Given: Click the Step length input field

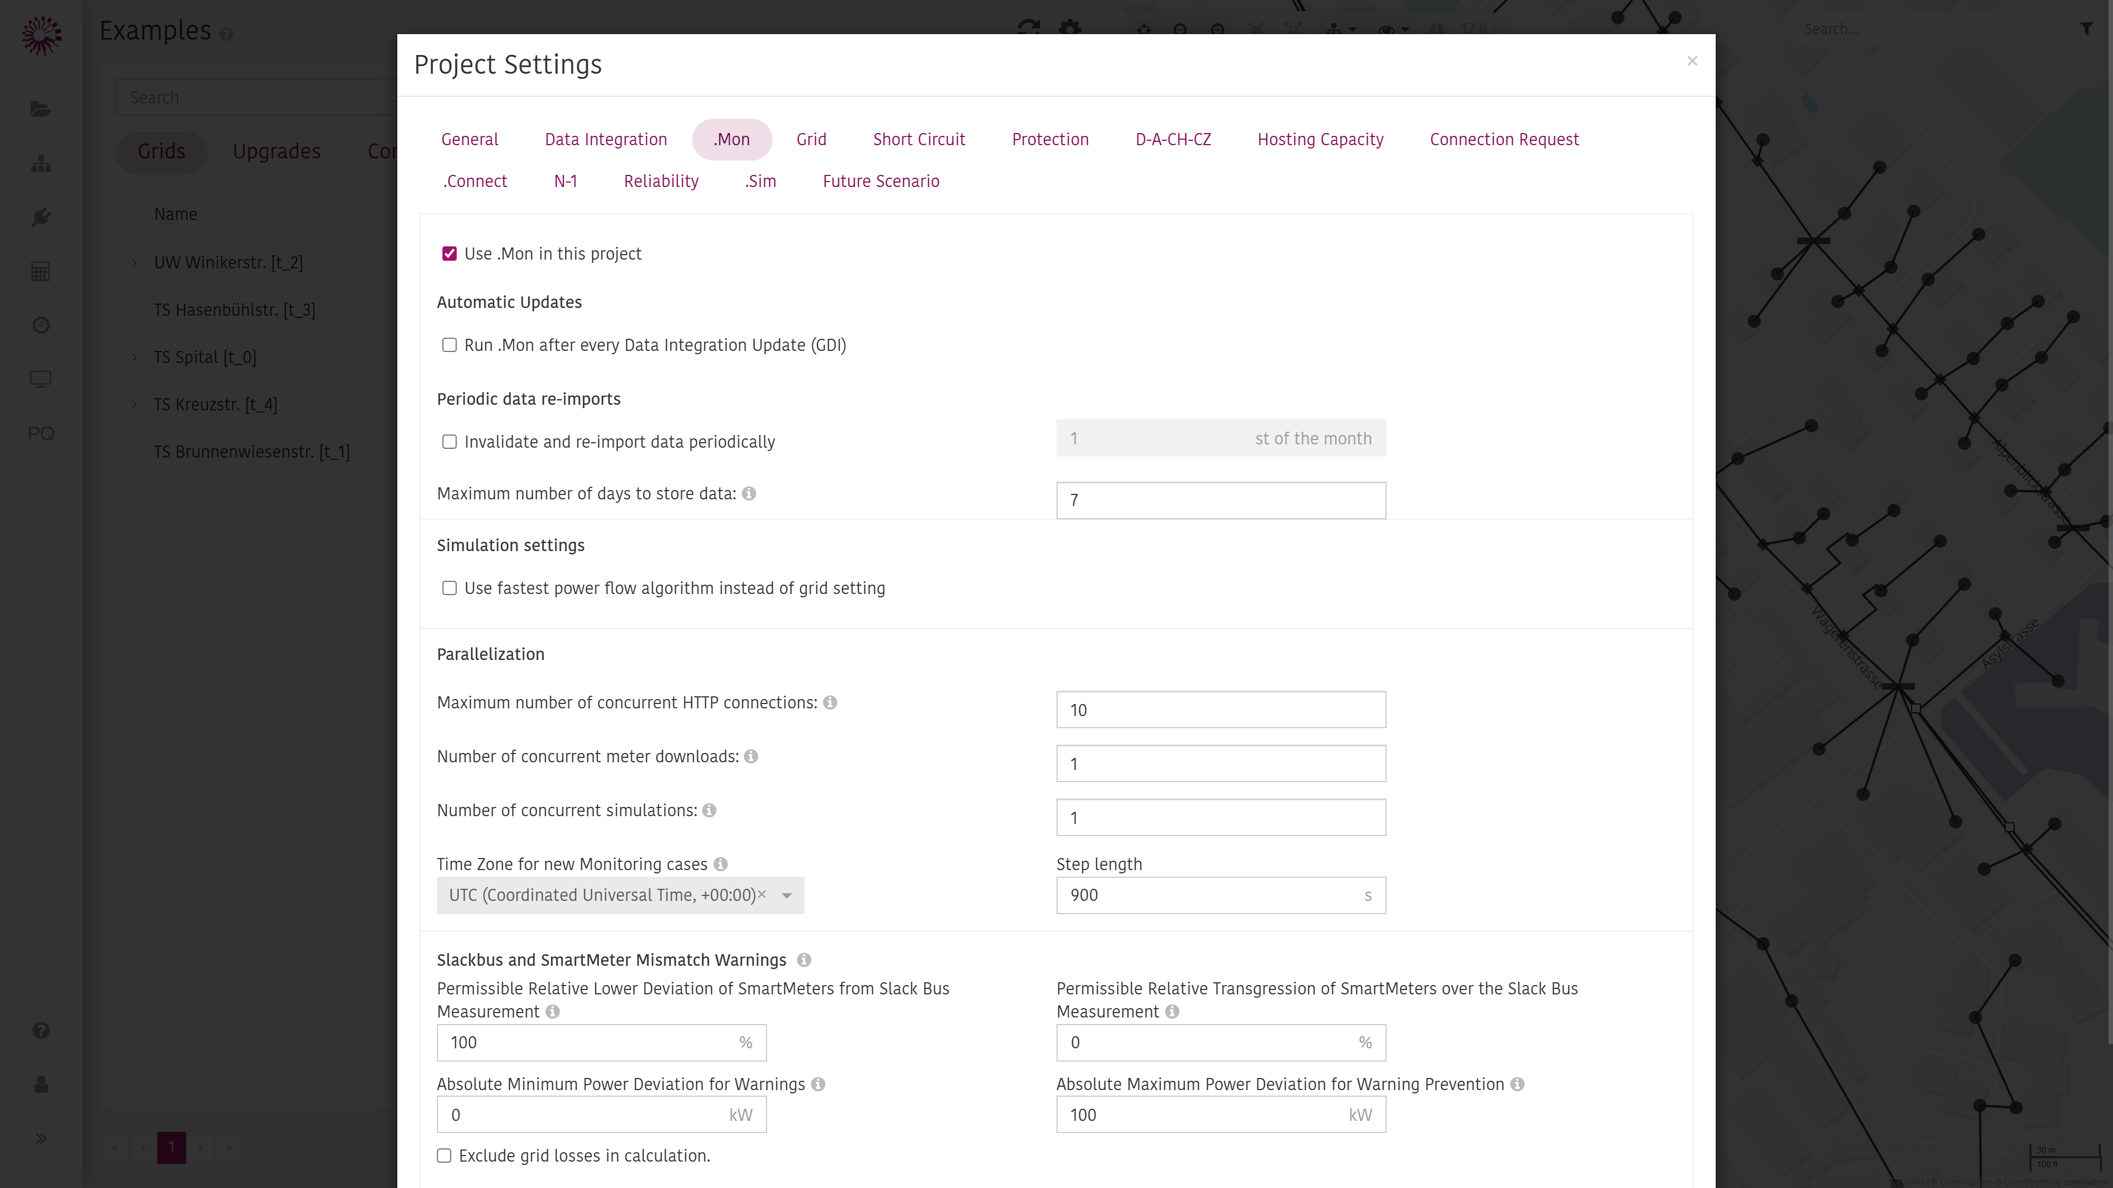Looking at the screenshot, I should point(1220,895).
